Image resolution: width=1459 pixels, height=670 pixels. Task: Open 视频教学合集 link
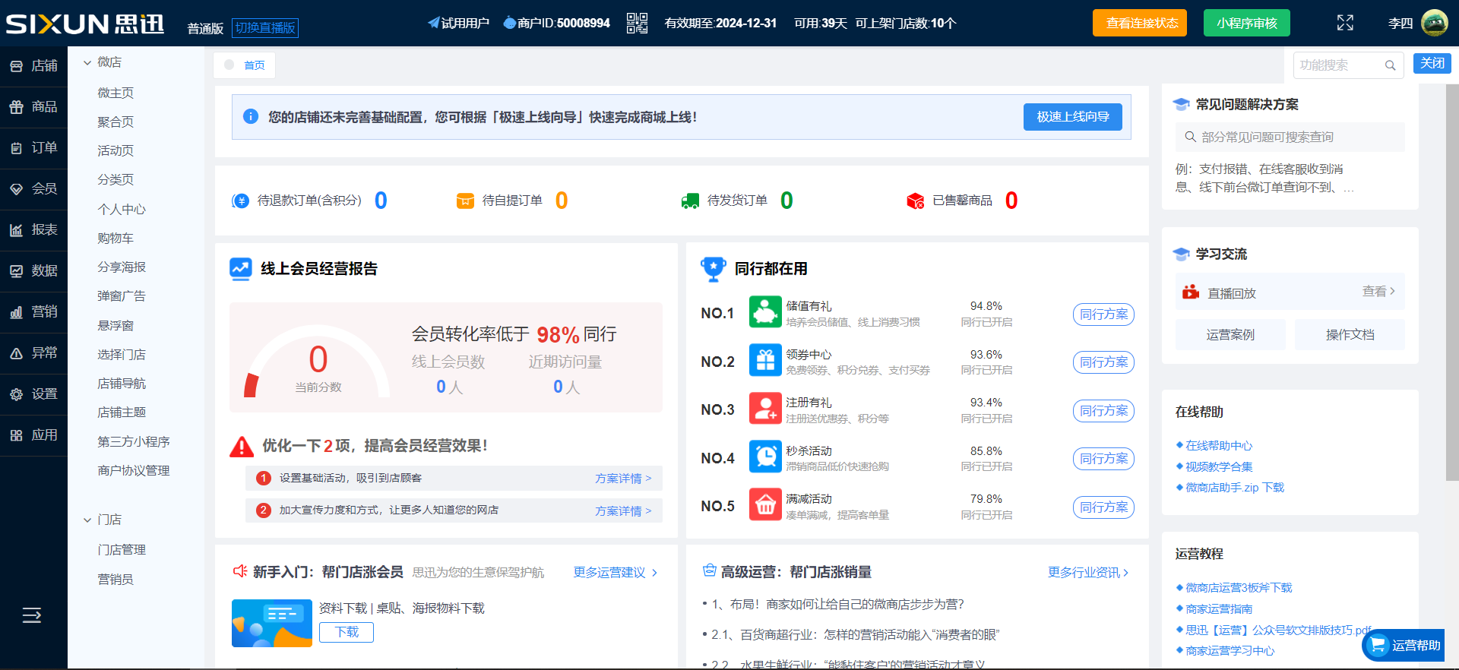pyautogui.click(x=1219, y=467)
